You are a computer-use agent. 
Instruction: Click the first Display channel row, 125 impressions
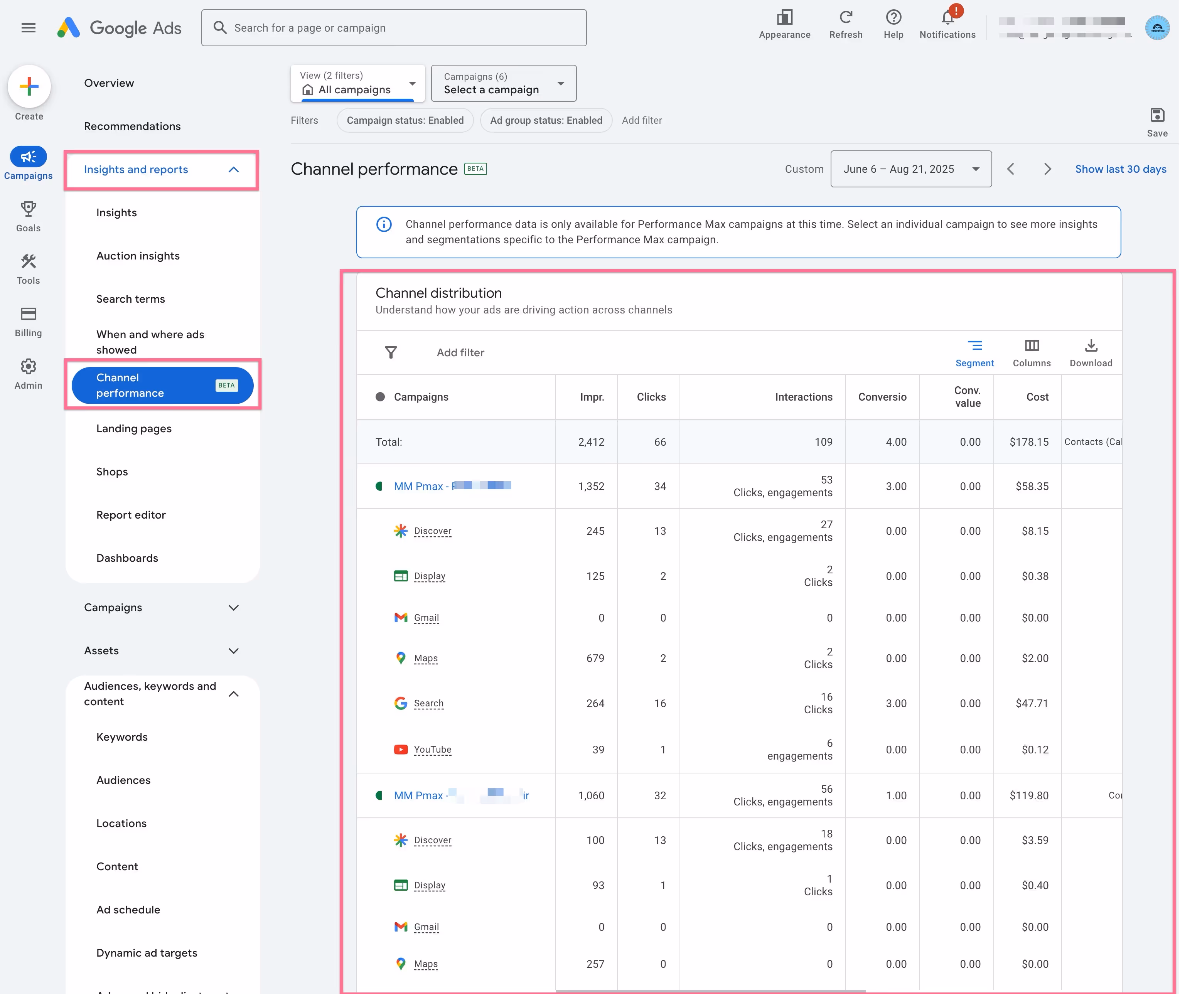[739, 576]
